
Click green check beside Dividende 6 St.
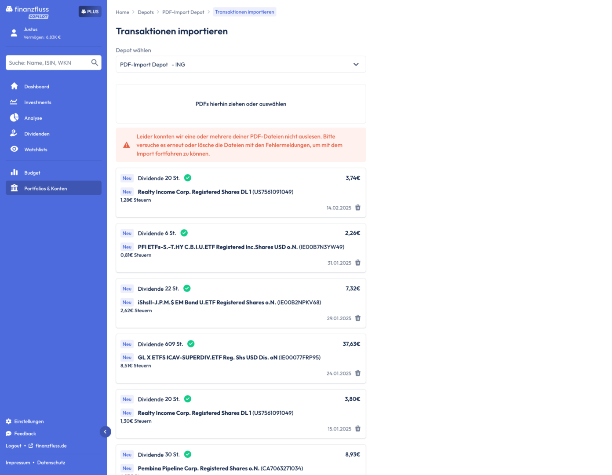point(184,233)
